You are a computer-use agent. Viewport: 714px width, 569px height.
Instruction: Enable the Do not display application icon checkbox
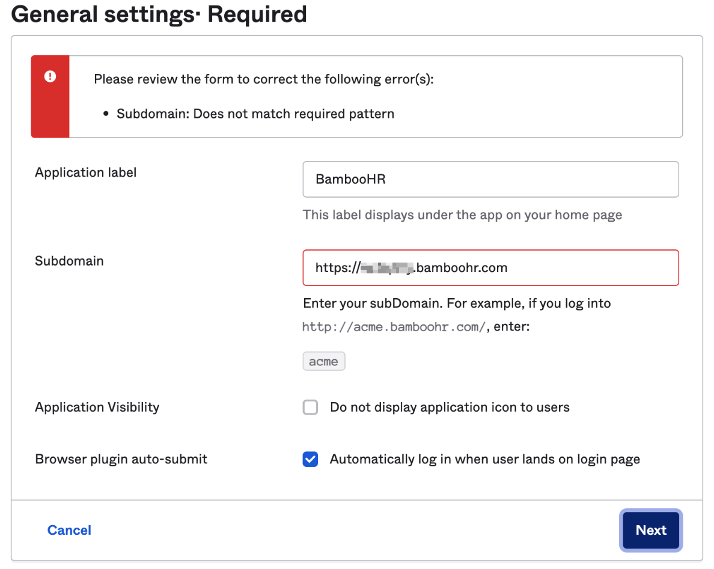pyautogui.click(x=310, y=407)
